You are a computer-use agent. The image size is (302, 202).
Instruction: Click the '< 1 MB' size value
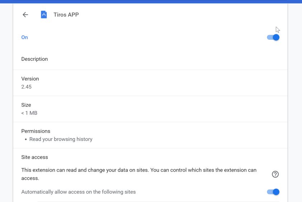click(29, 113)
